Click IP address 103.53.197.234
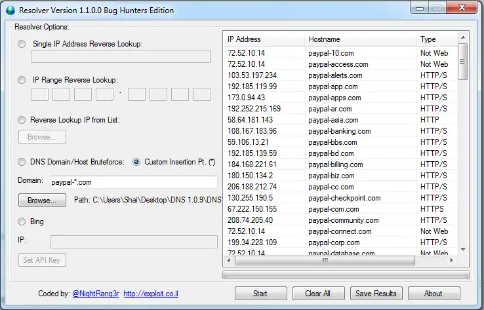The image size is (484, 310). point(252,75)
